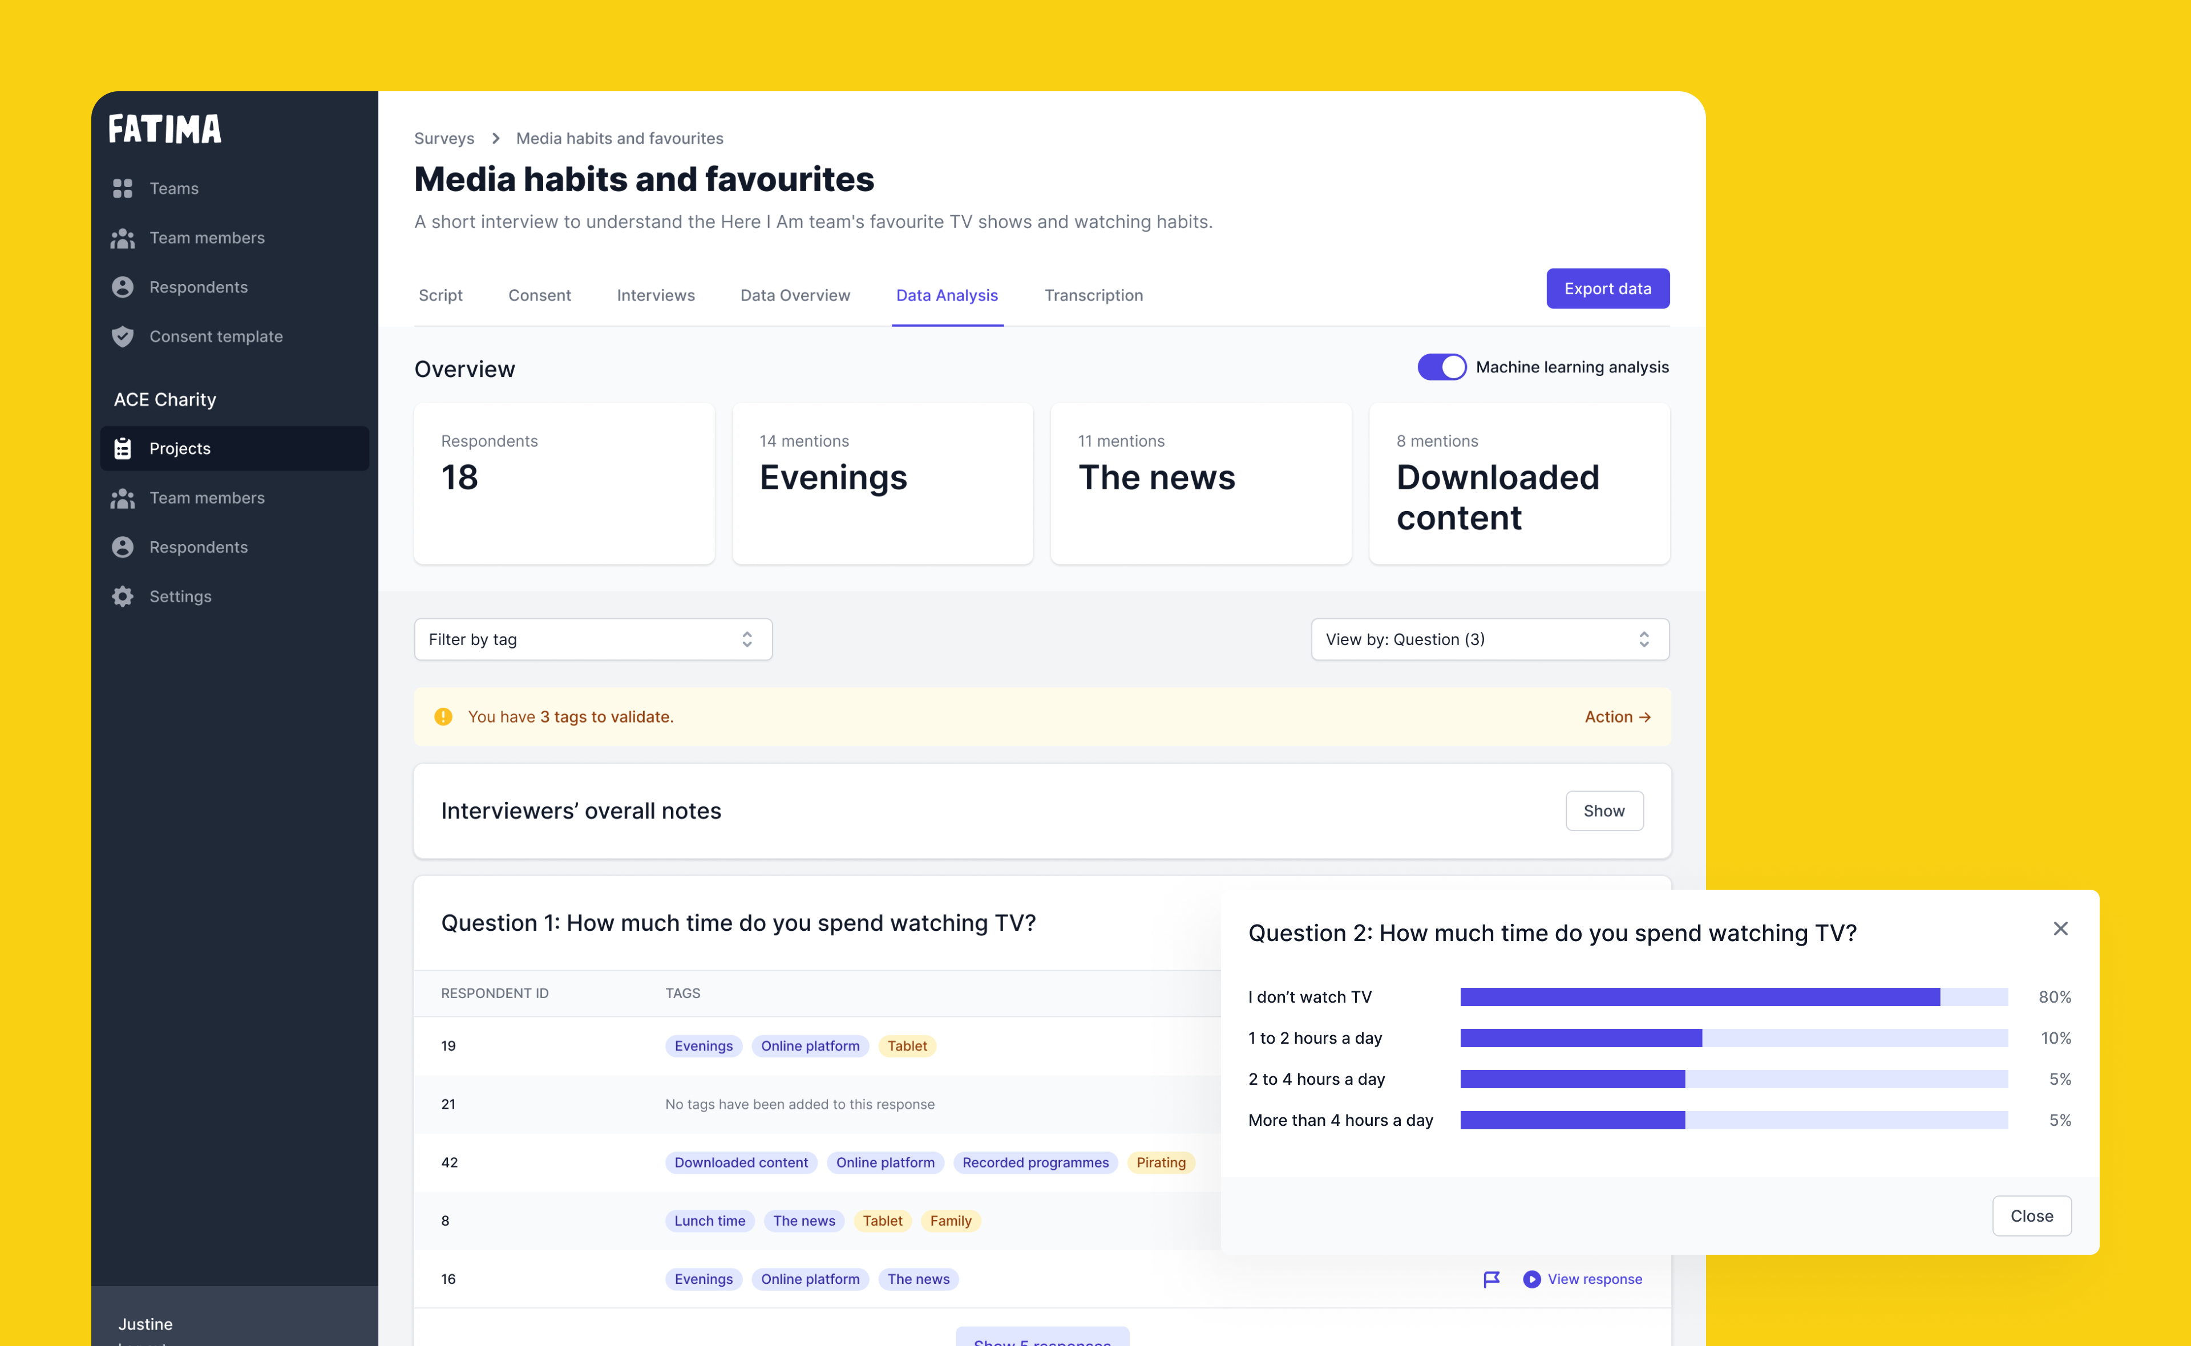The height and width of the screenshot is (1346, 2191).
Task: Toggle Machine learning analysis switch
Action: click(1441, 367)
